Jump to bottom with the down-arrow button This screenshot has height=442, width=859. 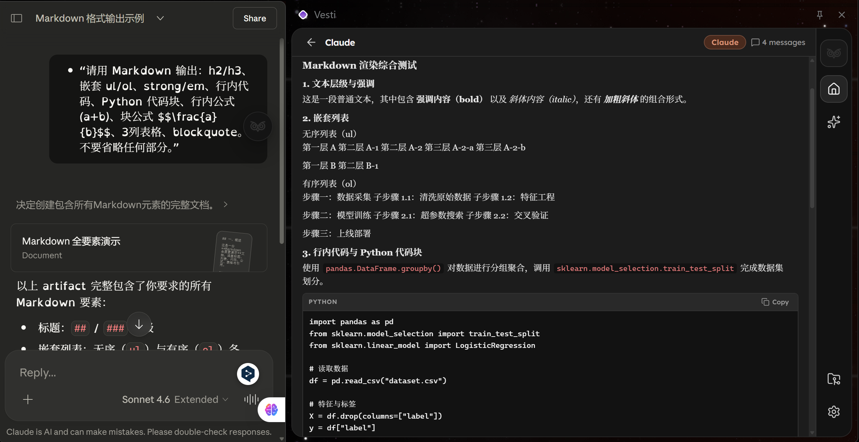pyautogui.click(x=139, y=324)
